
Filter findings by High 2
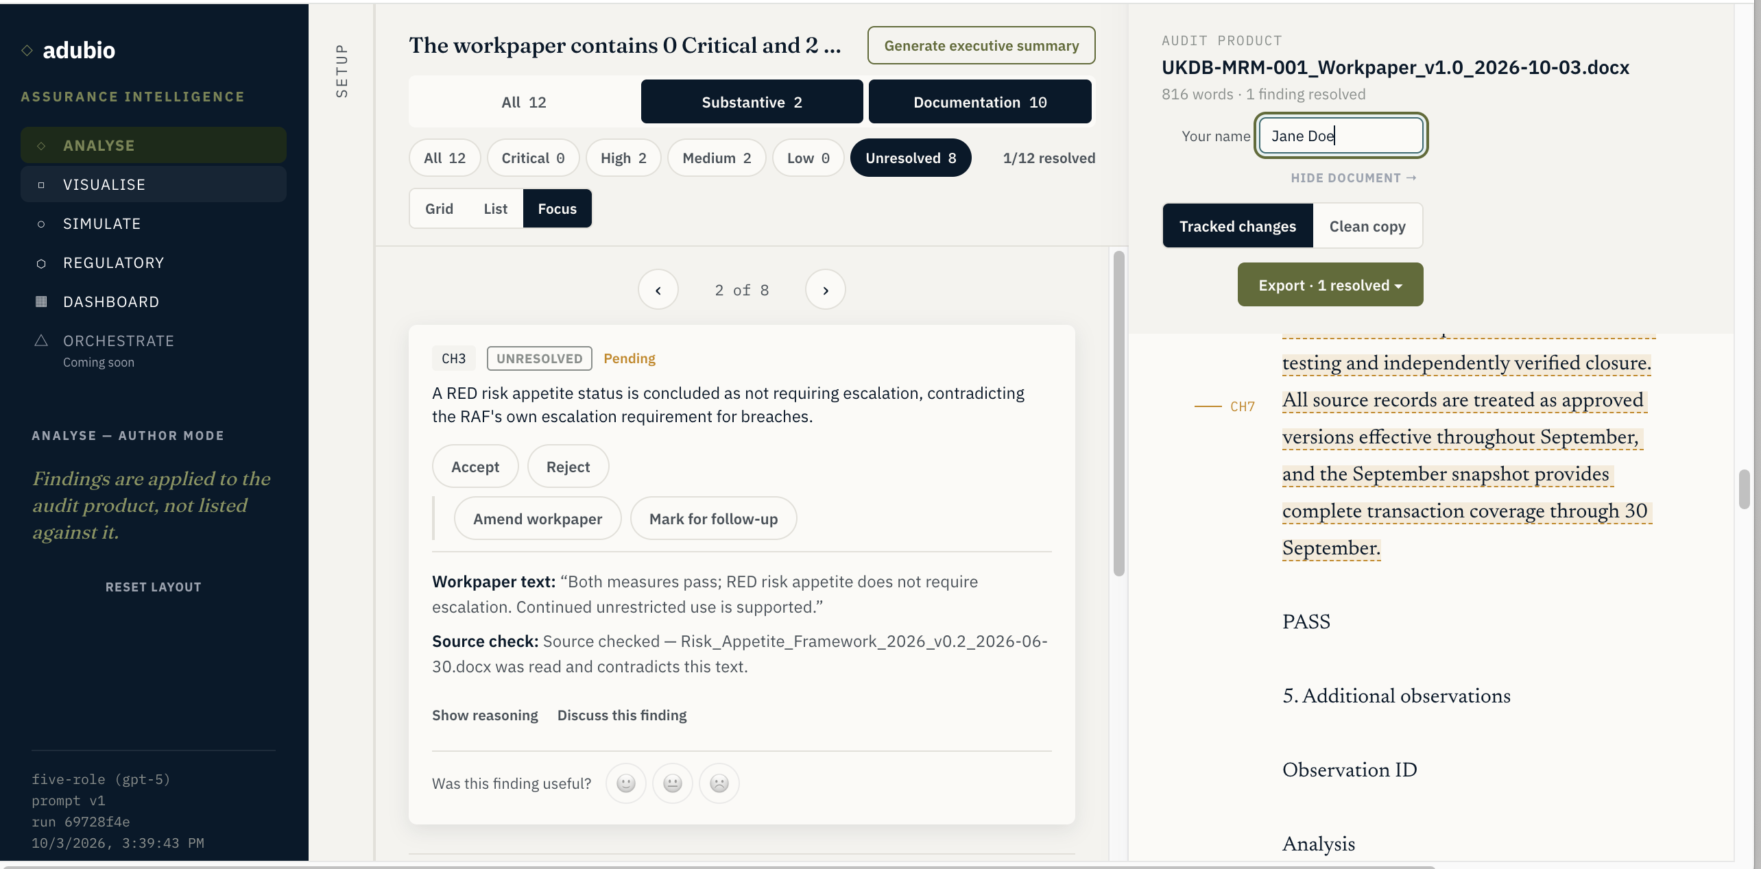tap(623, 158)
